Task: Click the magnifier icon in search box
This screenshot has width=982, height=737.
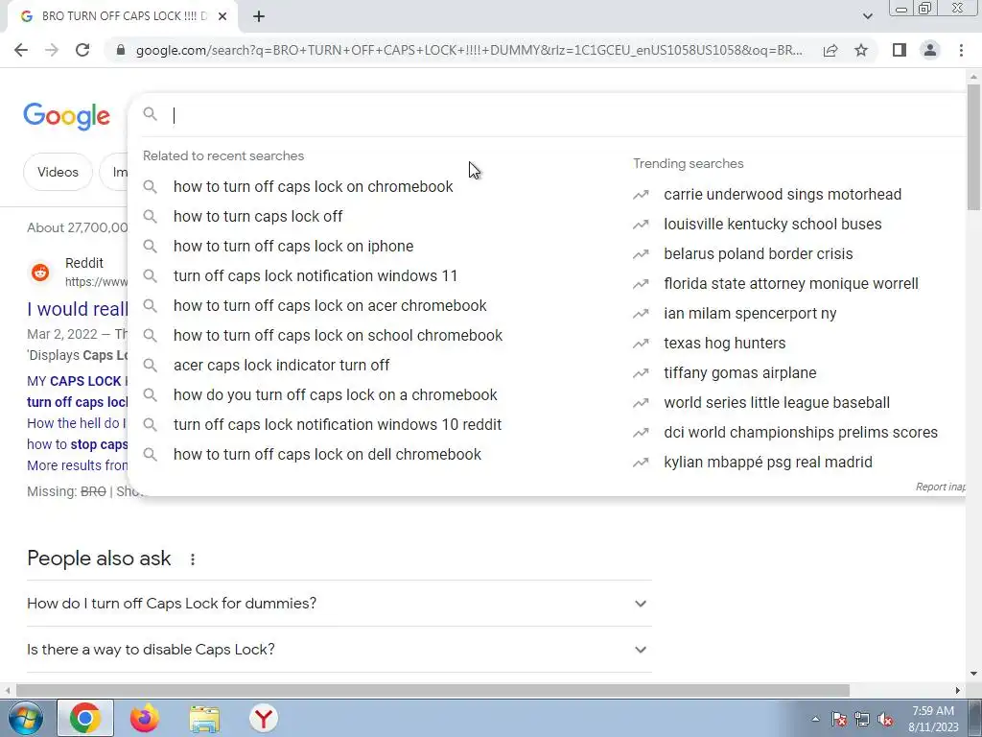Action: point(151,114)
